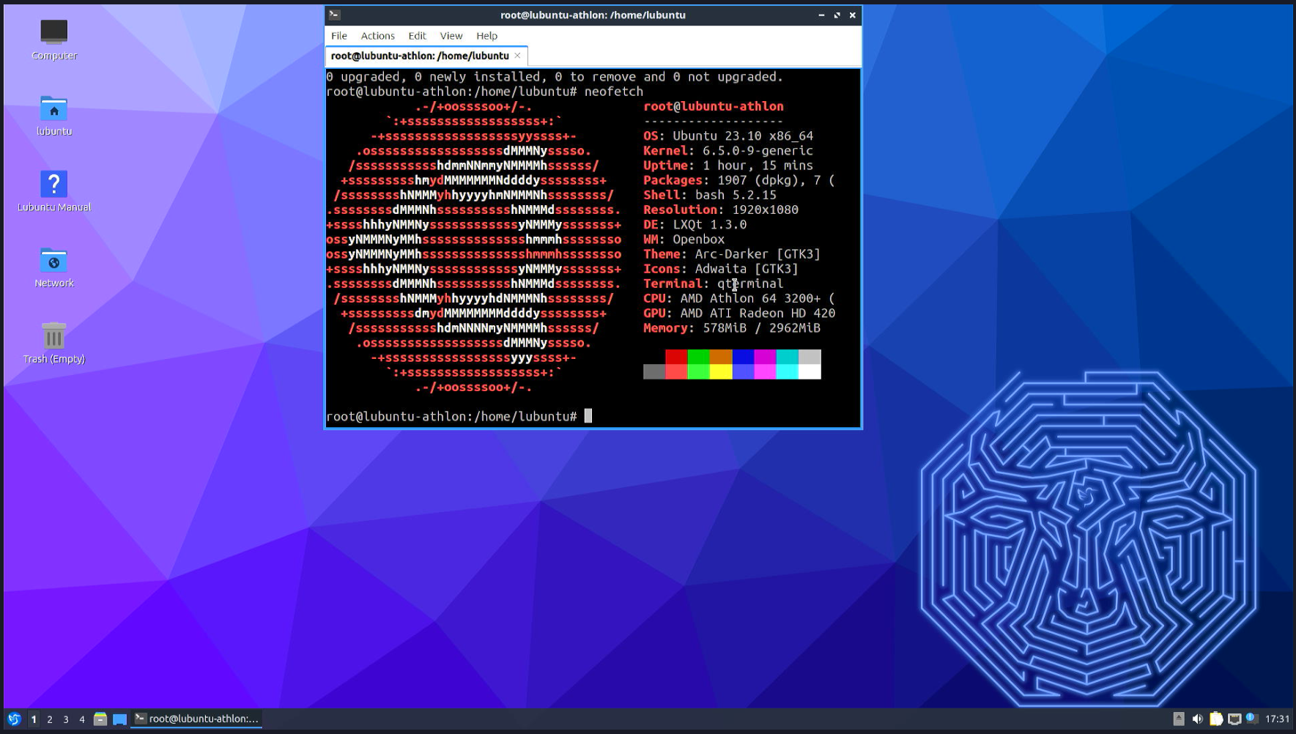Open the Computer desktop icon
The width and height of the screenshot is (1296, 734).
coord(53,40)
